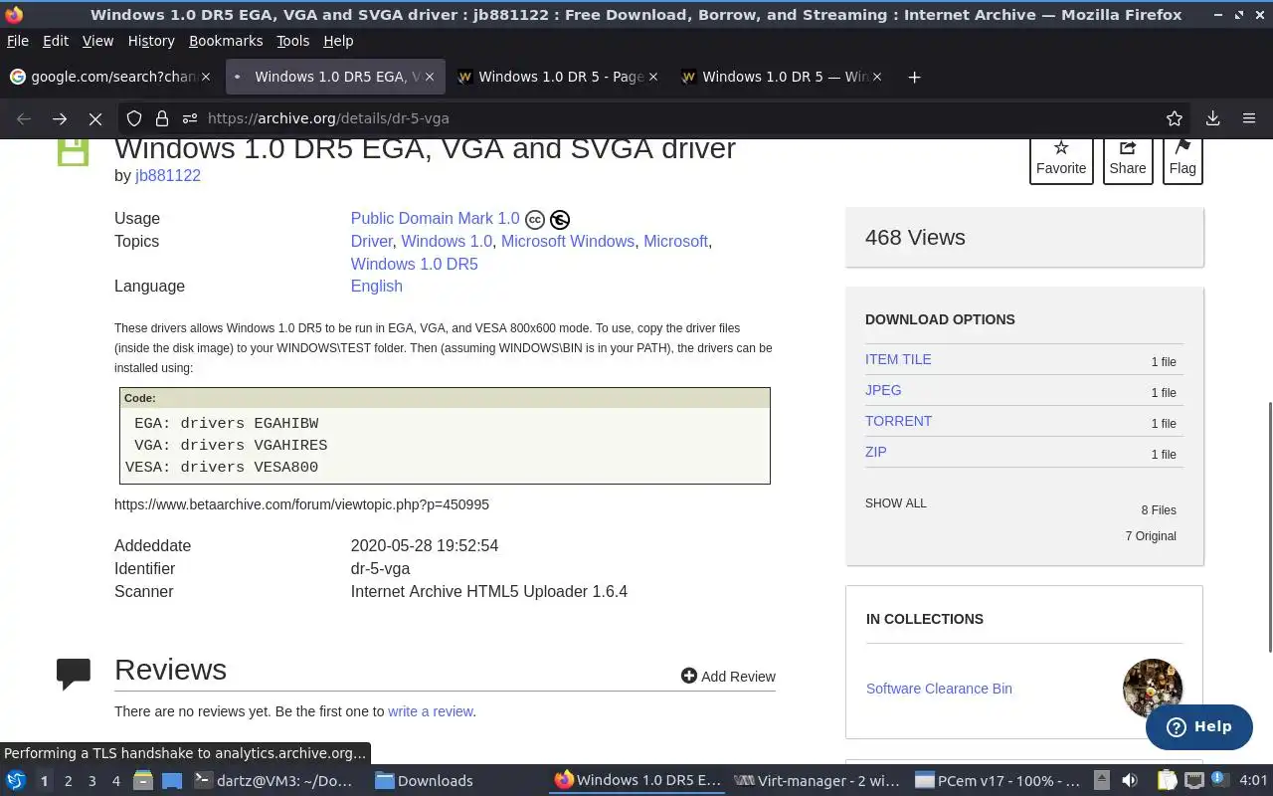The image size is (1273, 796).
Task: Open the Software Clearance Bin thumbnail
Action: (1153, 689)
